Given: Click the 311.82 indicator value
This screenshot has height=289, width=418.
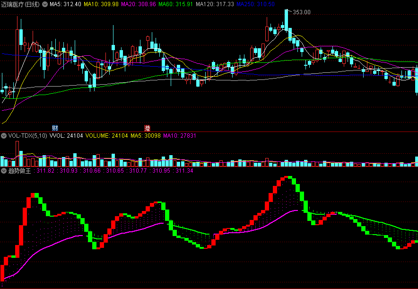Looking at the screenshot, I should (45, 171).
